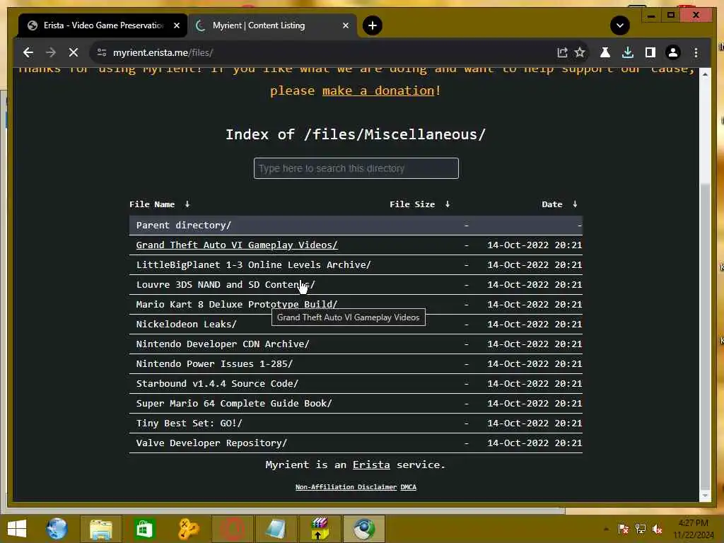The image size is (724, 543).
Task: Open Nintendo Power Issues 1-285 folder
Action: [214, 364]
